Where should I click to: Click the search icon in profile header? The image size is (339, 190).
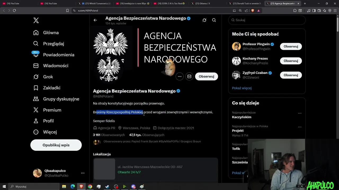214,20
